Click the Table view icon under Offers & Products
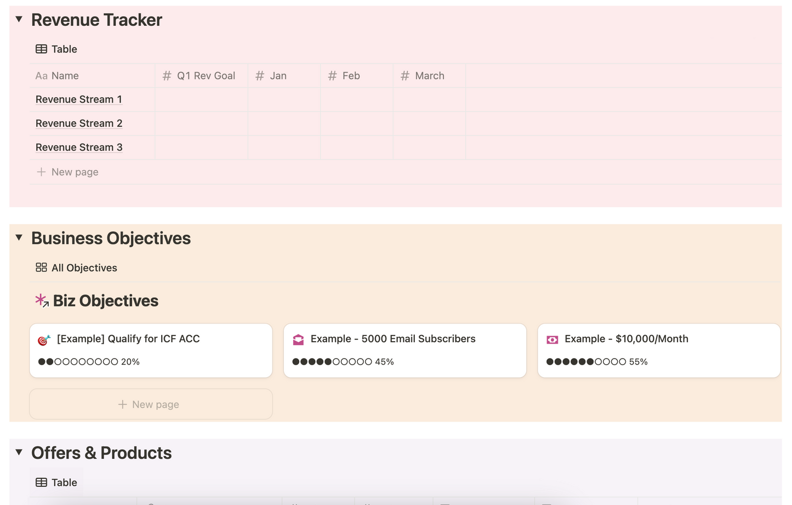Screen dimensions: 792x505 [41, 482]
